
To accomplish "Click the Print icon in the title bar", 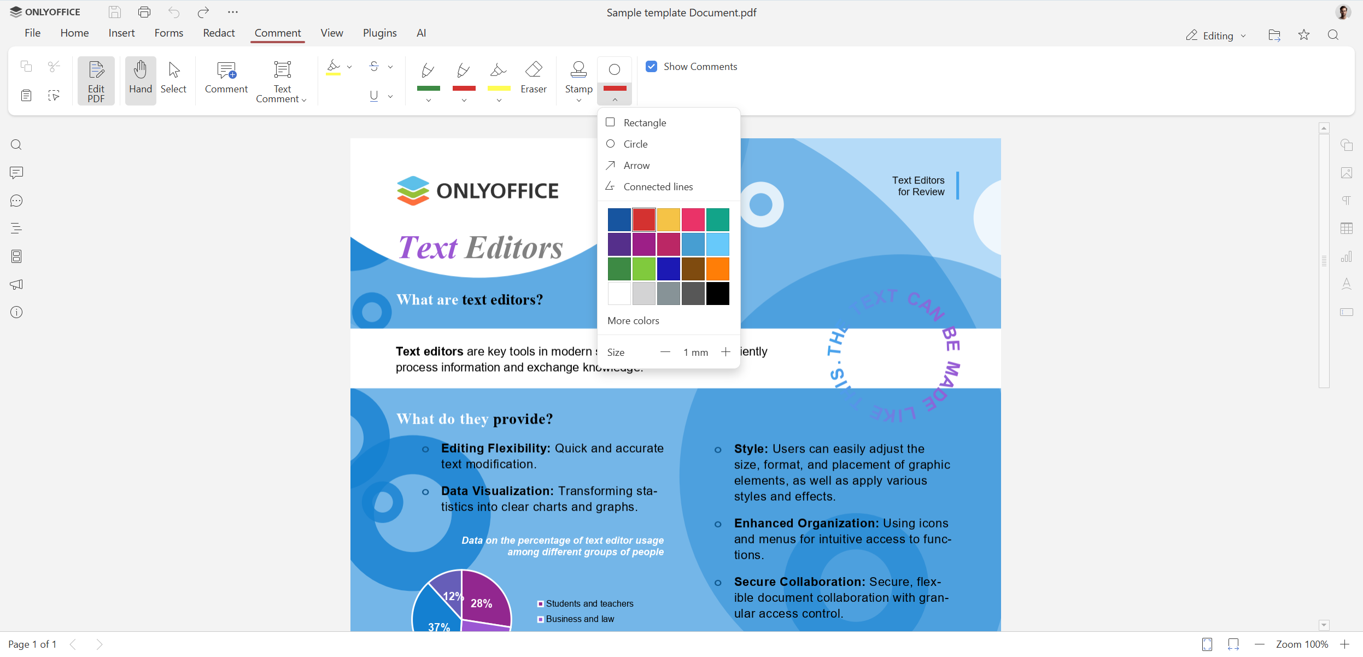I will tap(144, 12).
